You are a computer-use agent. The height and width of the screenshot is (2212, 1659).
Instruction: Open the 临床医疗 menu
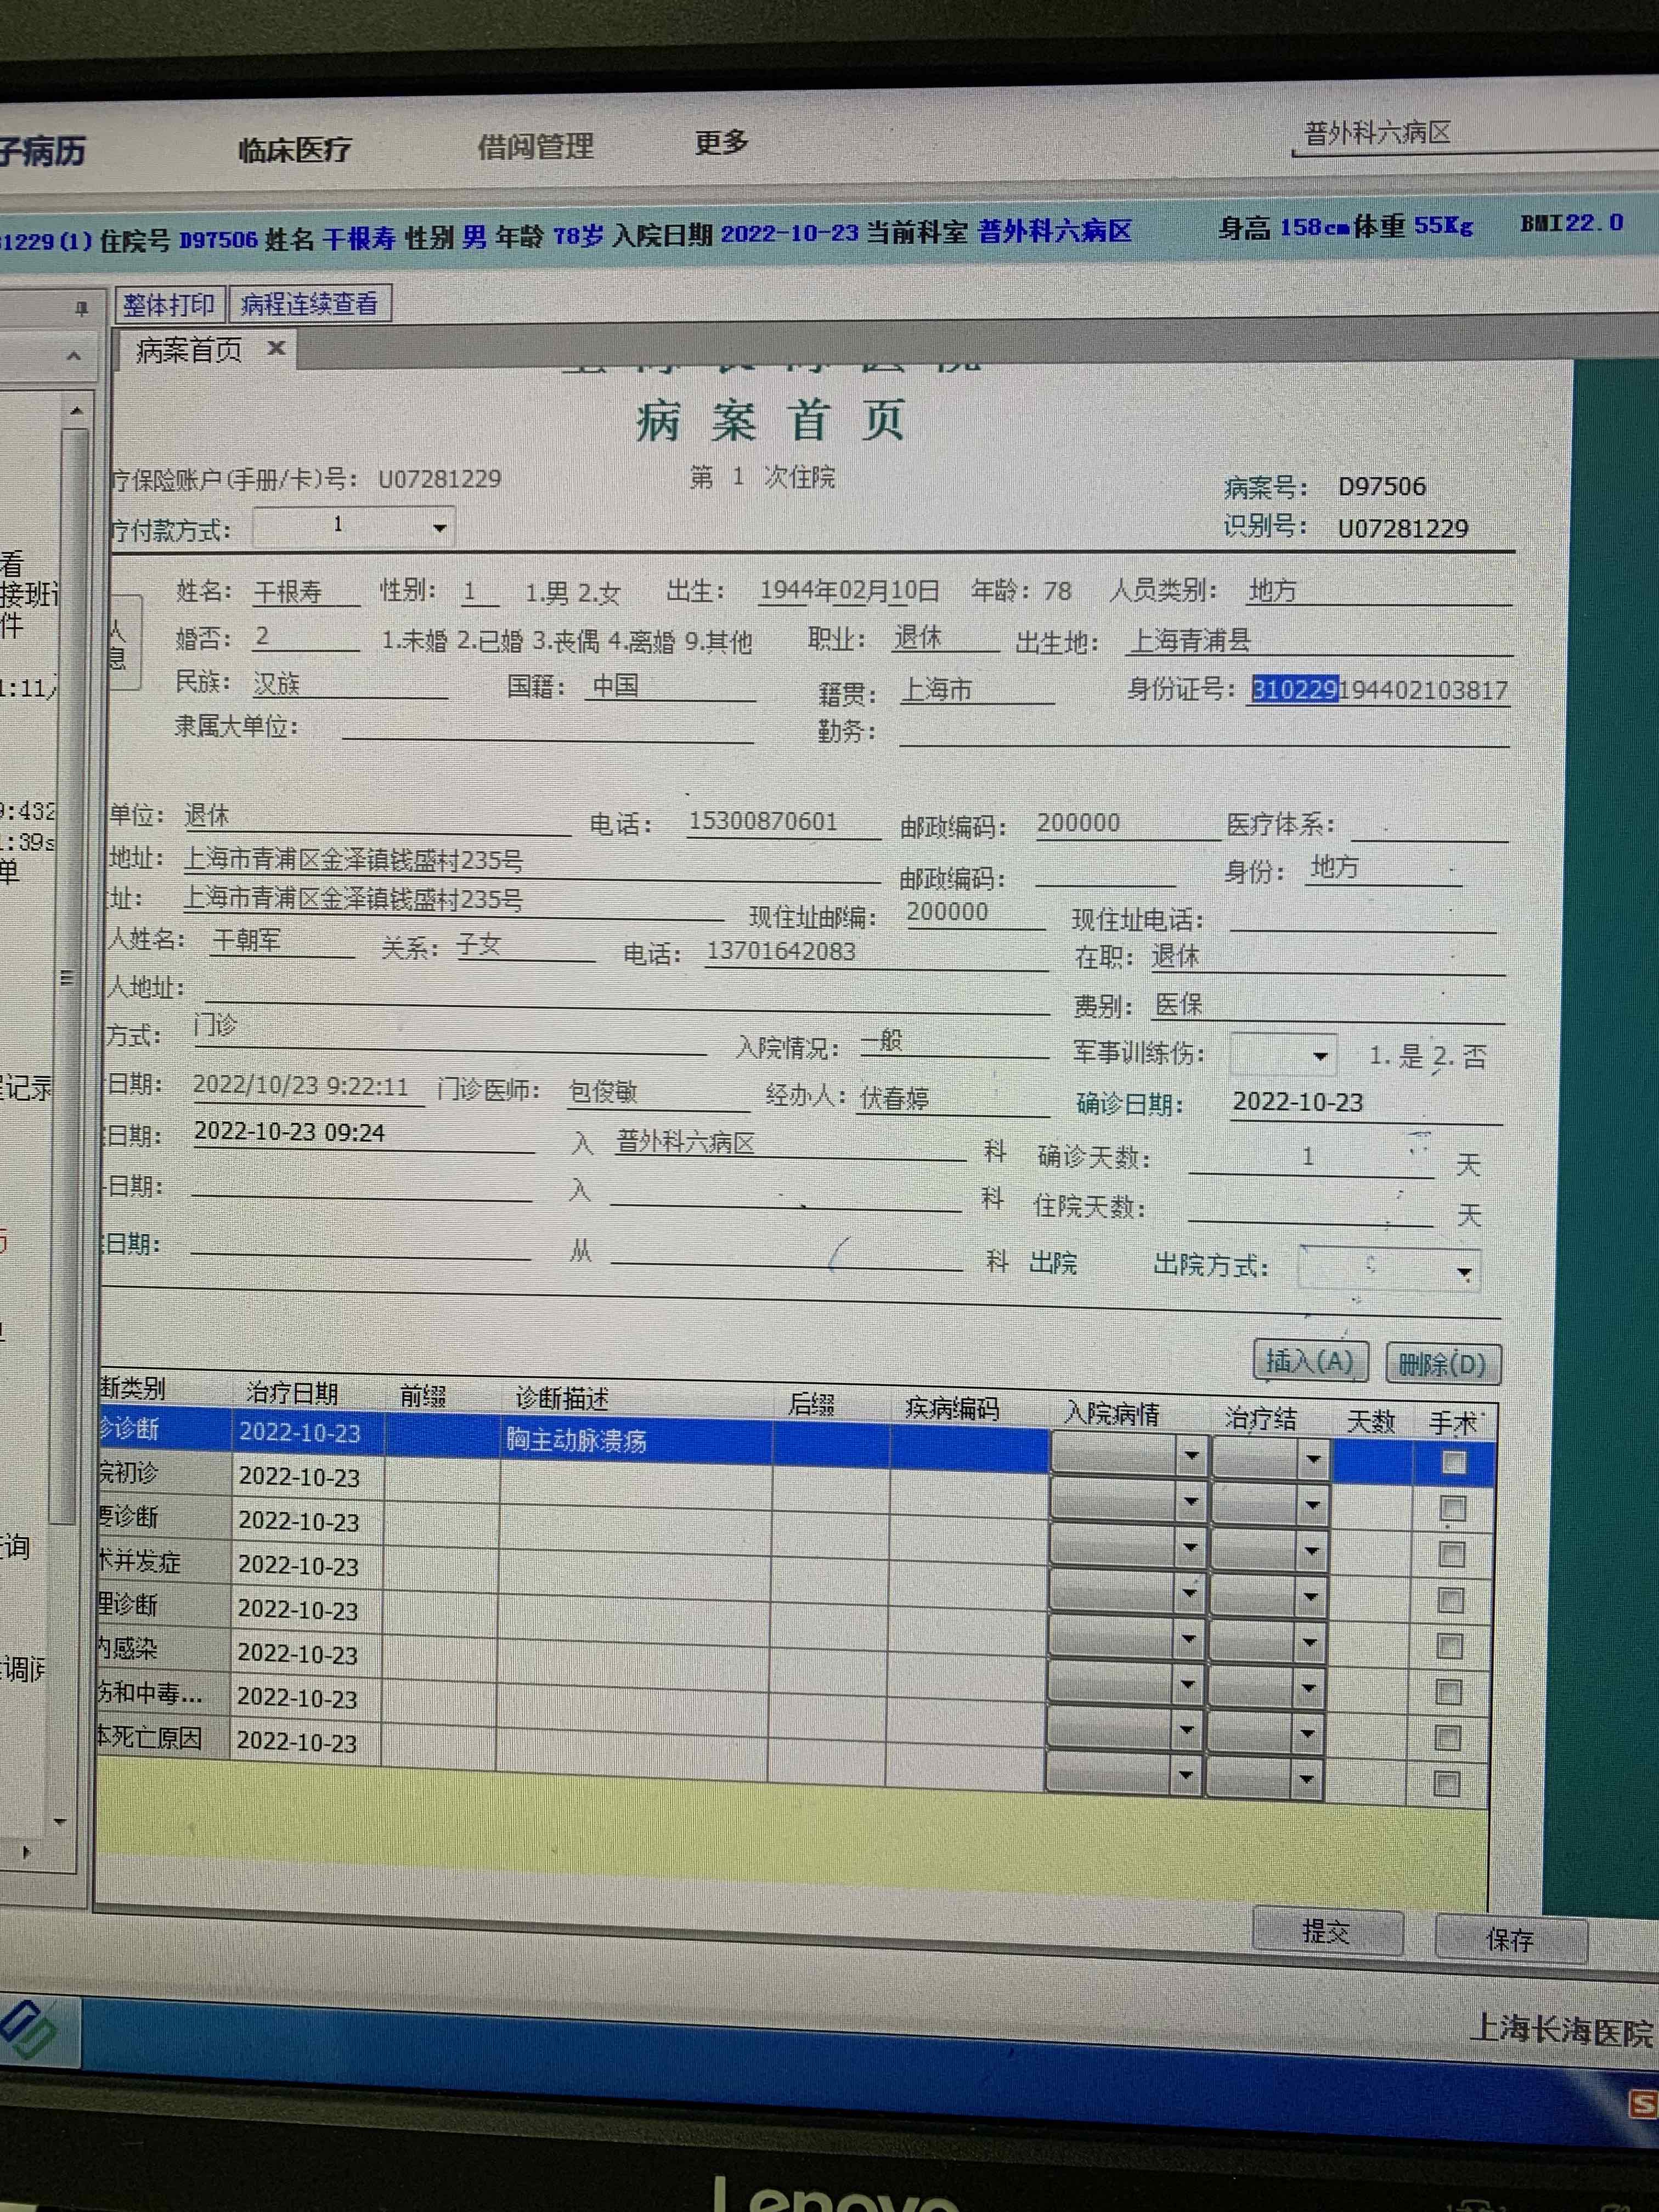[x=295, y=150]
